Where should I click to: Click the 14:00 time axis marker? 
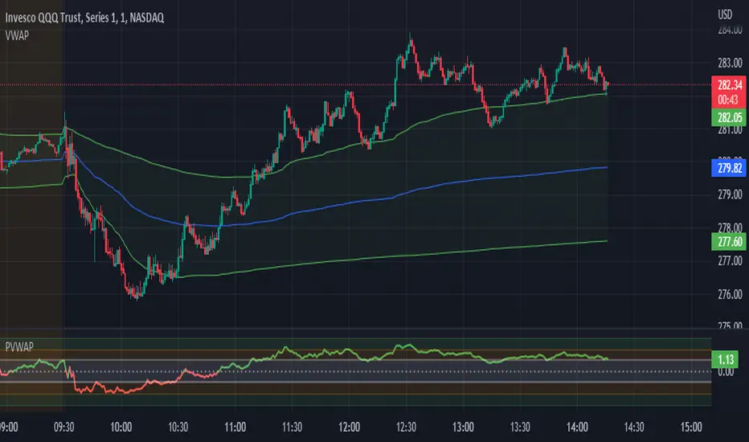(x=577, y=427)
